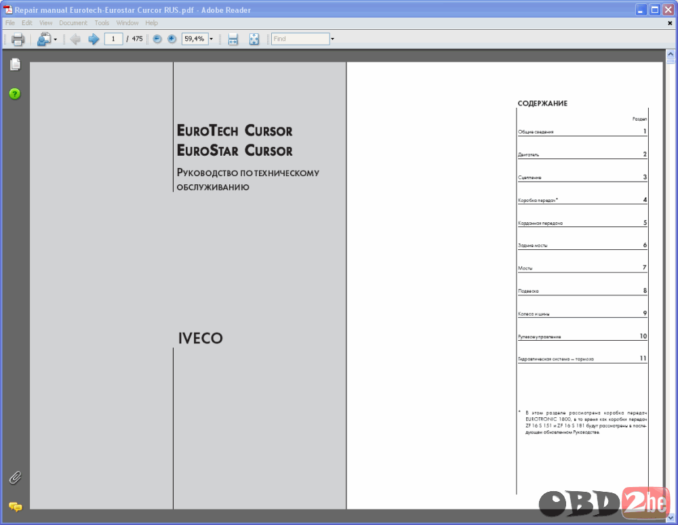Open the View menu

pos(46,23)
